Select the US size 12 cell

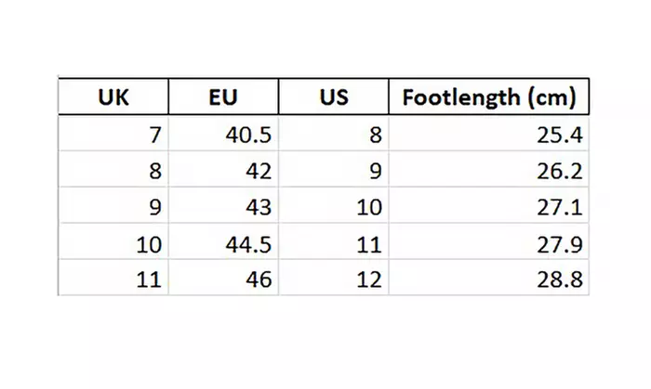[x=368, y=279]
